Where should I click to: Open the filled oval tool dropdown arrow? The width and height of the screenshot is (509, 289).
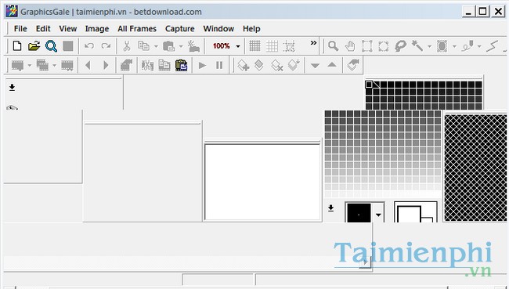454,46
